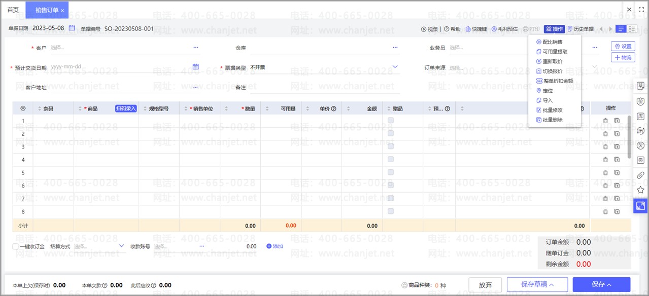Open the 历 history sidebar icon
Image resolution: width=649 pixels, height=296 pixels.
(640, 131)
